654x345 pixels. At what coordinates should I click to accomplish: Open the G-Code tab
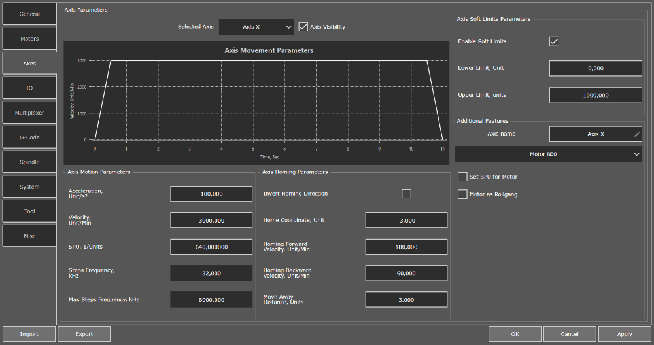[29, 137]
